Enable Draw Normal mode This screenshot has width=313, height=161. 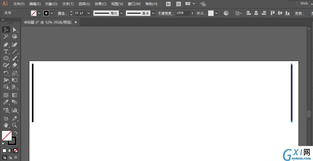[x=4, y=158]
